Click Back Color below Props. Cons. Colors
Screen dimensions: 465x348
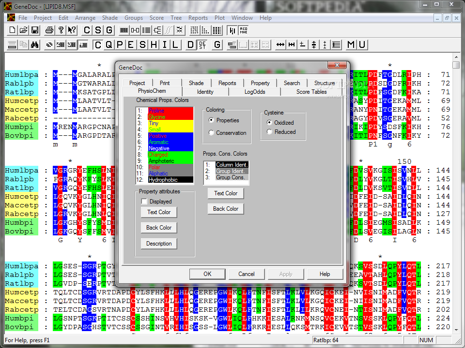pos(226,209)
